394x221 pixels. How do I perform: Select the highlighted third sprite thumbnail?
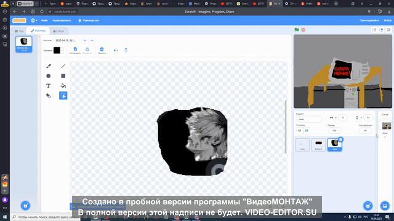click(x=334, y=145)
